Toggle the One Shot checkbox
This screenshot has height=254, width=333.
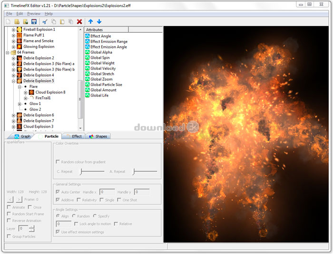pos(119,200)
